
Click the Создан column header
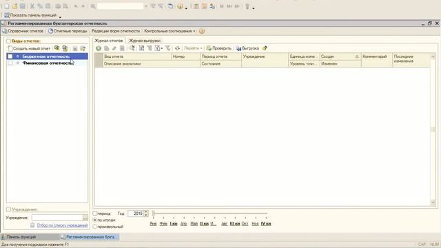click(340, 56)
